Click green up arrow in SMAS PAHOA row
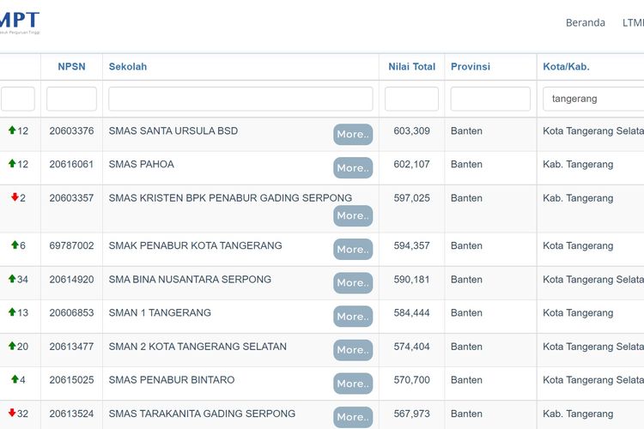Screen dimensions: 644x429 pyautogui.click(x=12, y=164)
